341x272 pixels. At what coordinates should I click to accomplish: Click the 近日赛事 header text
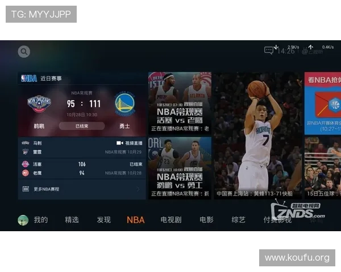pyautogui.click(x=51, y=78)
